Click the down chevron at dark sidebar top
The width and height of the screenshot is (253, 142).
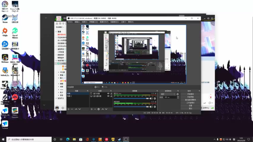click(46, 18)
